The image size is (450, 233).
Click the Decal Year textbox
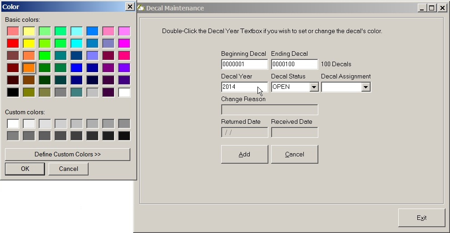click(238, 87)
